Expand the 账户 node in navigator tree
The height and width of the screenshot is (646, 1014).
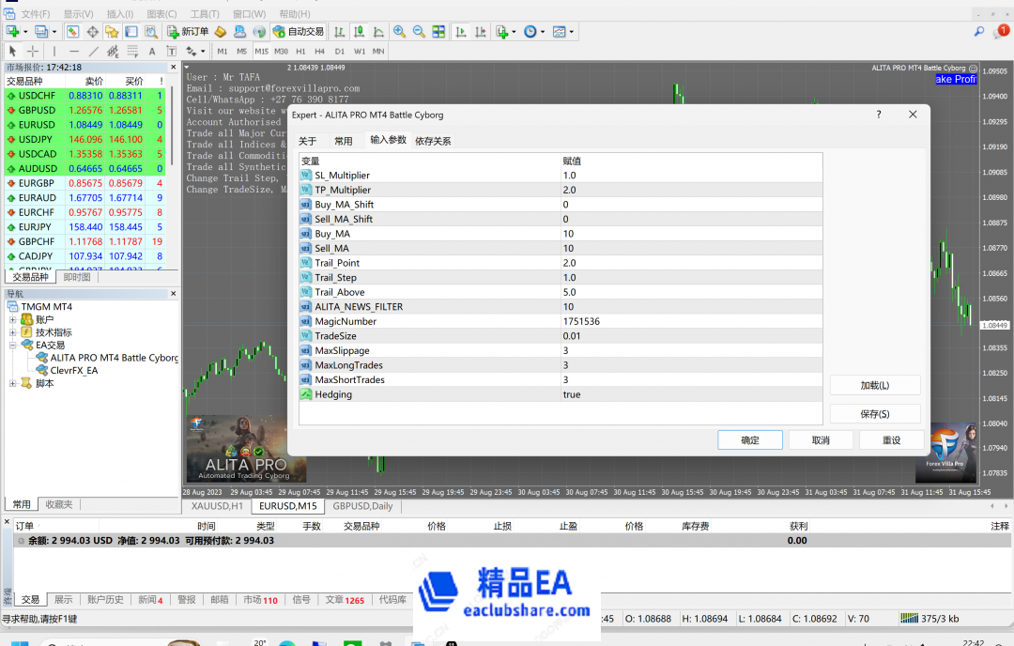[x=13, y=319]
